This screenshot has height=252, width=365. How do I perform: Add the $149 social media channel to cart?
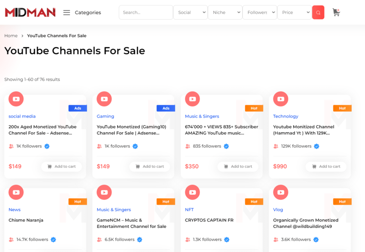click(62, 166)
